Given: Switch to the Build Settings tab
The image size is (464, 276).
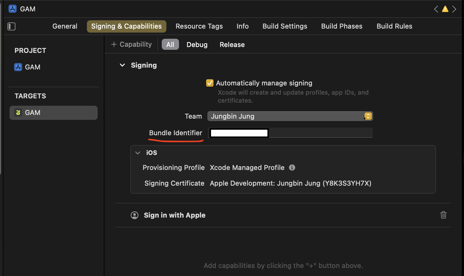Looking at the screenshot, I should click(x=285, y=26).
